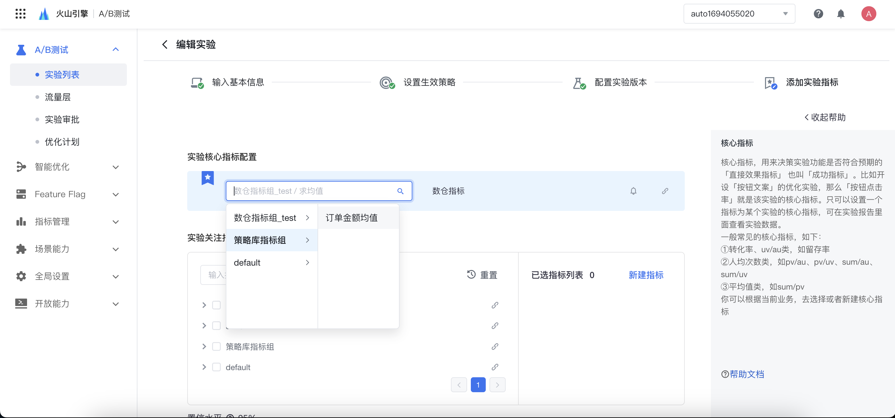
Task: Click the 新建指标 link
Action: point(646,275)
